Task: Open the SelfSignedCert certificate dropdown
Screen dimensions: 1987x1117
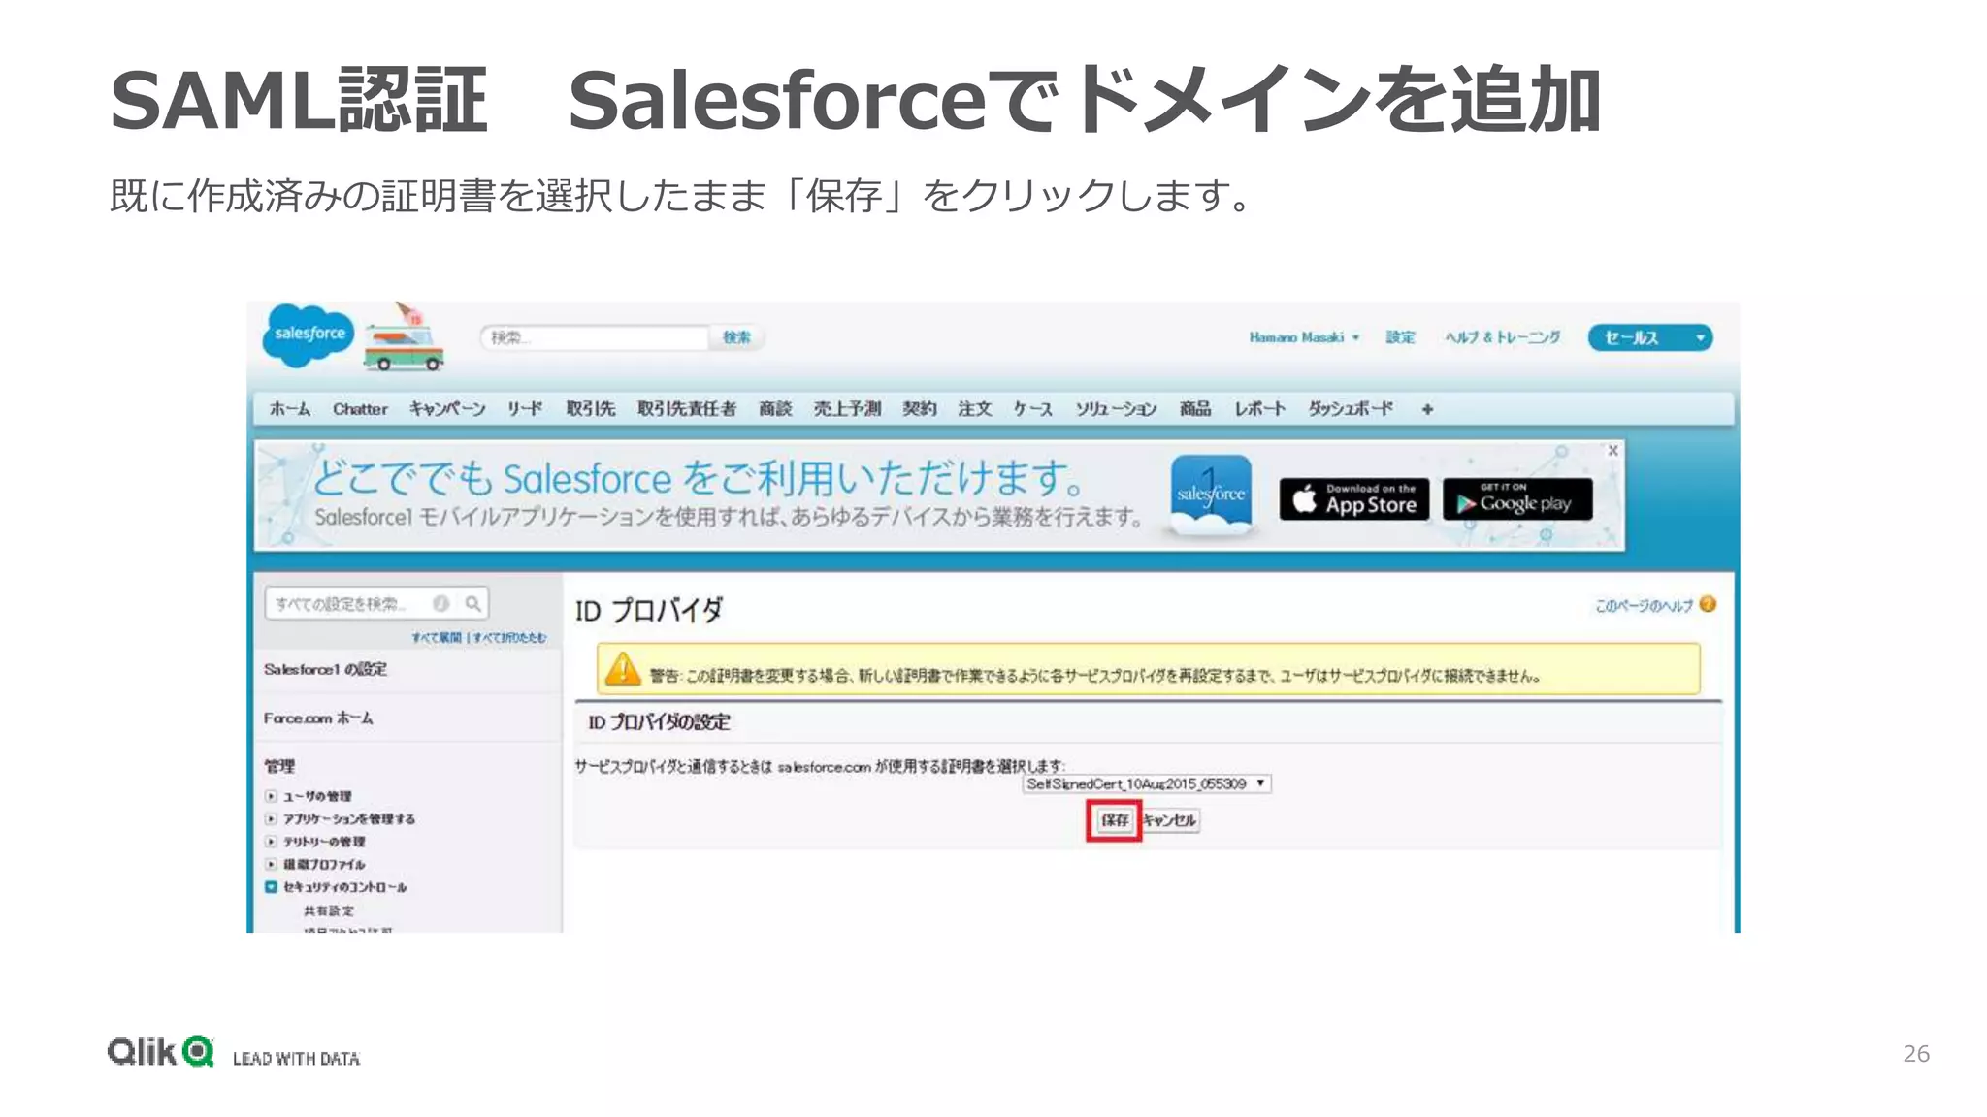Action: tap(1147, 783)
